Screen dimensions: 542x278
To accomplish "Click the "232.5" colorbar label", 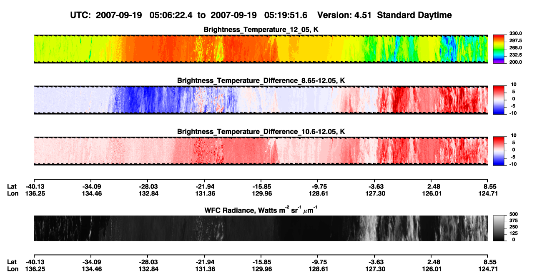I will (517, 55).
